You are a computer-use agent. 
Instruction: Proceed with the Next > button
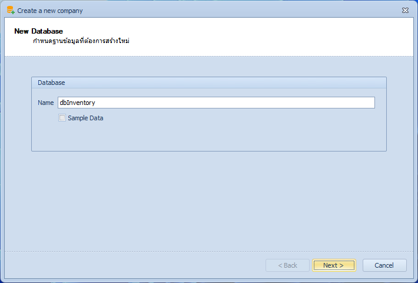pyautogui.click(x=334, y=265)
